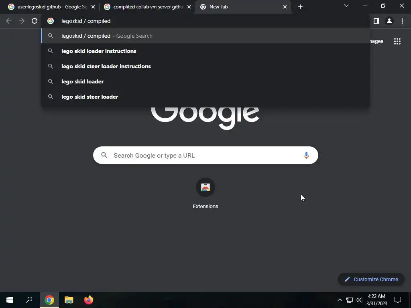Open the profile avatar icon
Image resolution: width=411 pixels, height=308 pixels.
[x=389, y=21]
